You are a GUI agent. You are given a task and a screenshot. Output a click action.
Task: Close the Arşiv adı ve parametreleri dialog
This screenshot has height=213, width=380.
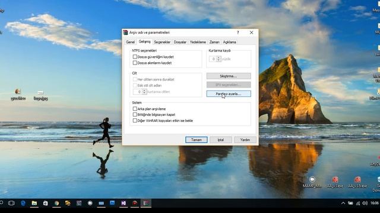pyautogui.click(x=251, y=33)
